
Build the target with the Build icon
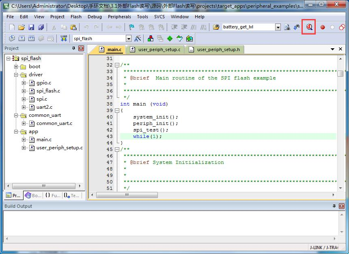(x=22, y=39)
